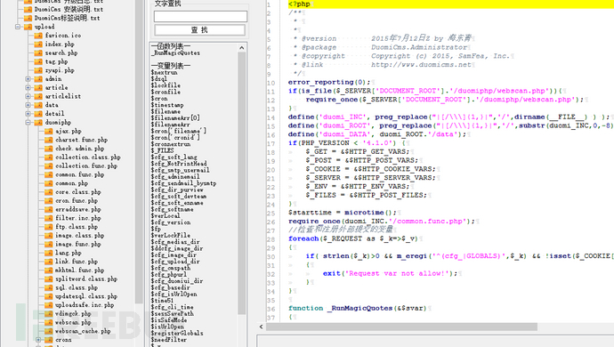Select collection.class.php in tree
Screen dimensions: 614x347
tap(88, 157)
